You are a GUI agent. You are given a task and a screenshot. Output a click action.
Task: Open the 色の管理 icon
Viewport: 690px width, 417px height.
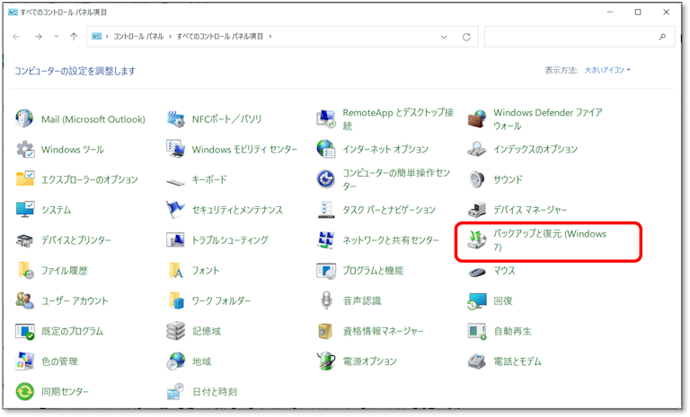(24, 361)
